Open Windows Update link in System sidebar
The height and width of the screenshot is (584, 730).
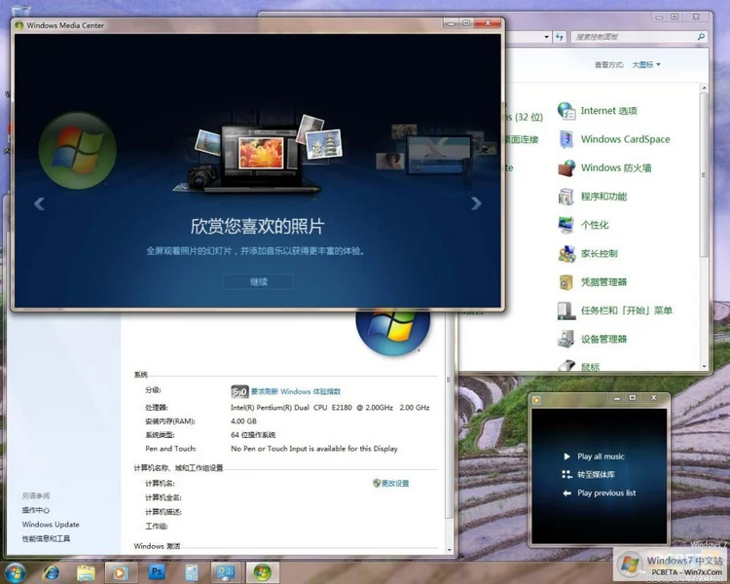(x=51, y=525)
